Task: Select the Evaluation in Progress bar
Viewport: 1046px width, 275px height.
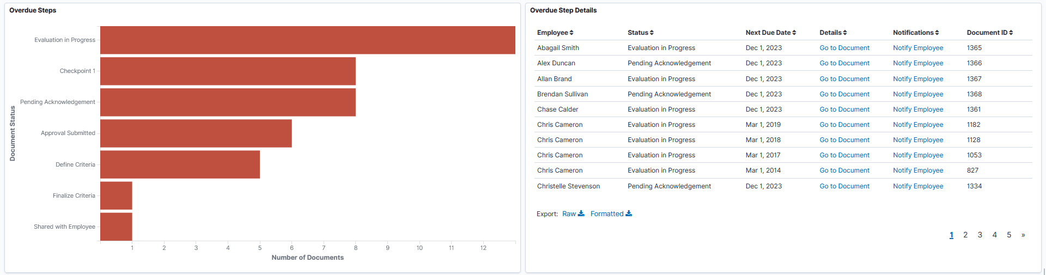Action: click(308, 40)
